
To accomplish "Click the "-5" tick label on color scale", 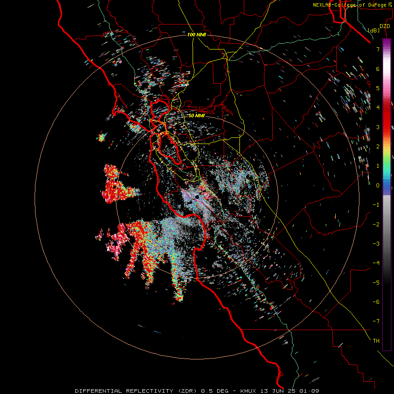I will 376,283.
